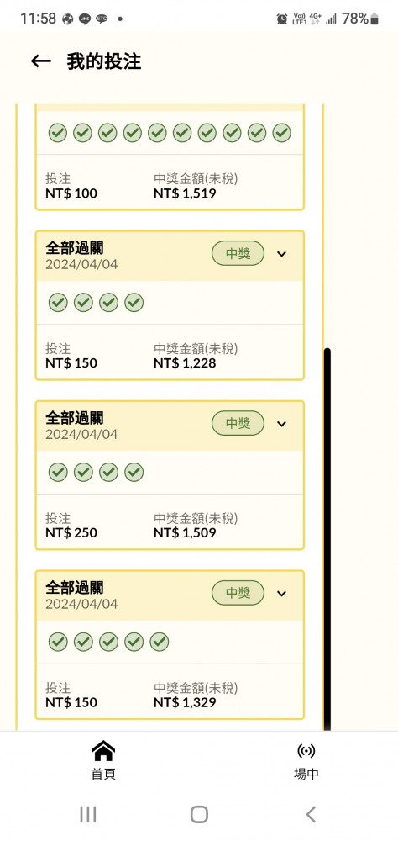
Task: Click 中獎 badge on the NT$ 250 bet
Action: click(x=238, y=423)
